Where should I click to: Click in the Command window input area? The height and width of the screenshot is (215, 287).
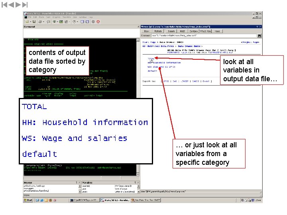(81, 33)
